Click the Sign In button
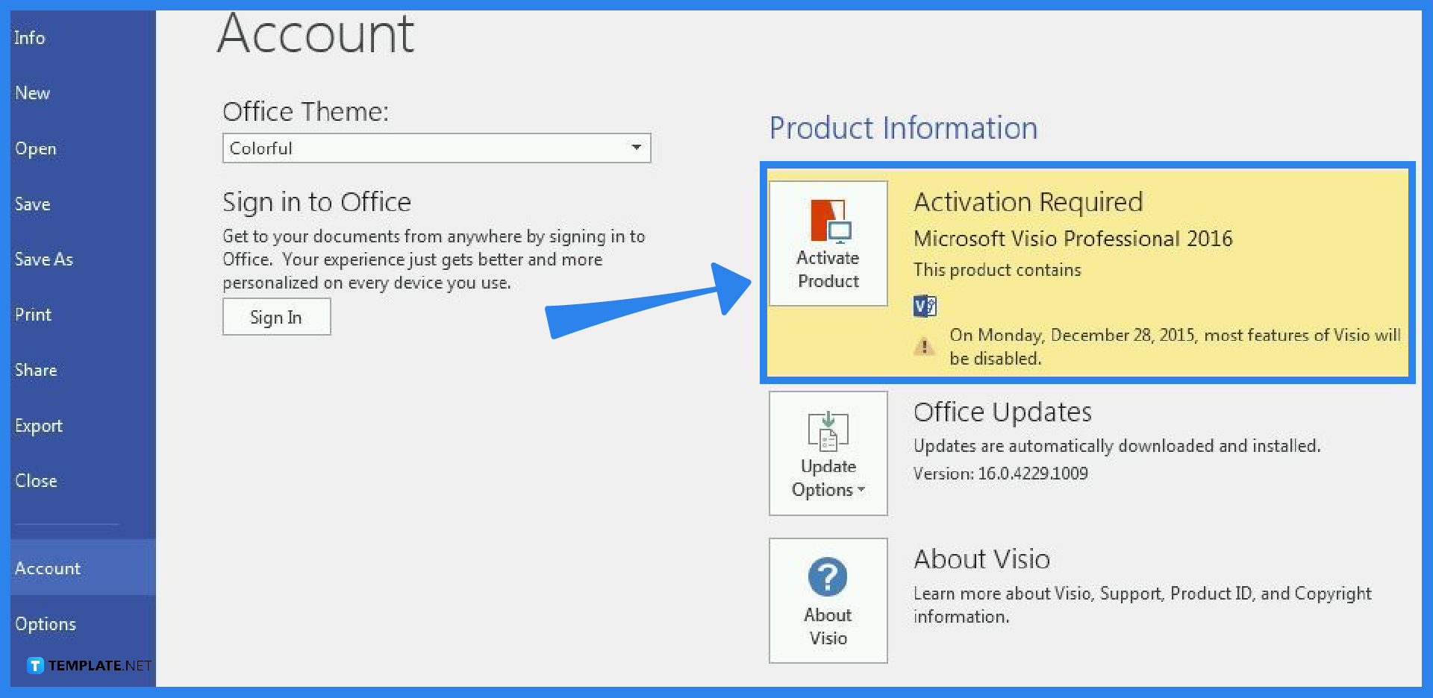1433x698 pixels. pos(276,316)
